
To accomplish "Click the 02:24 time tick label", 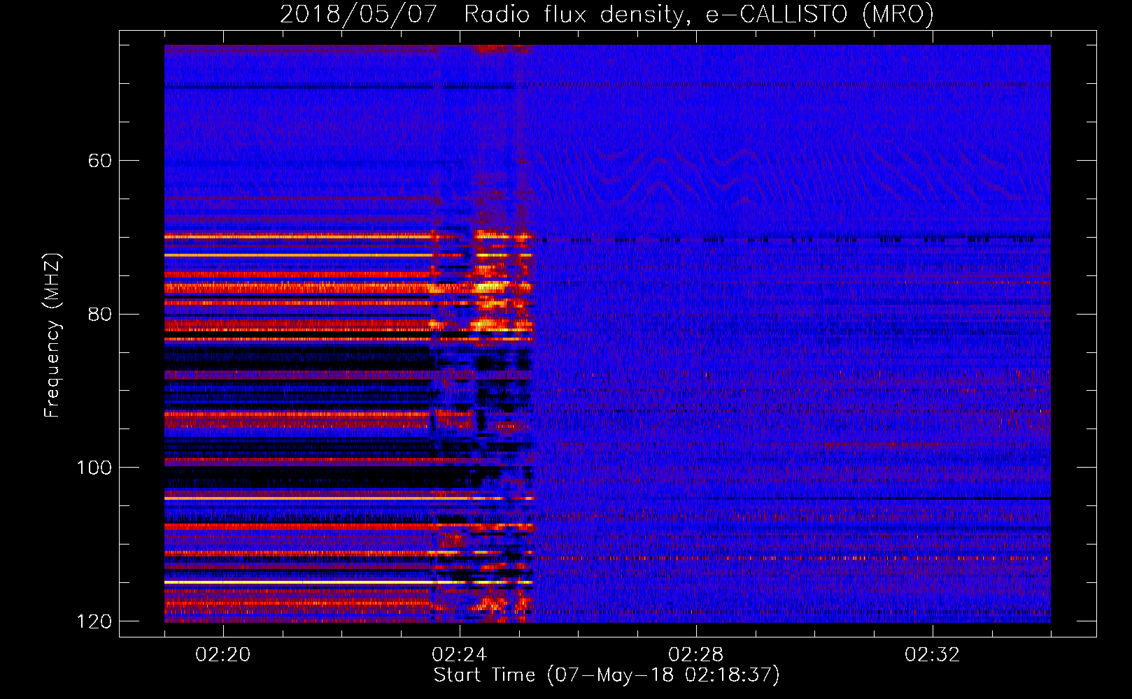I will coord(460,654).
